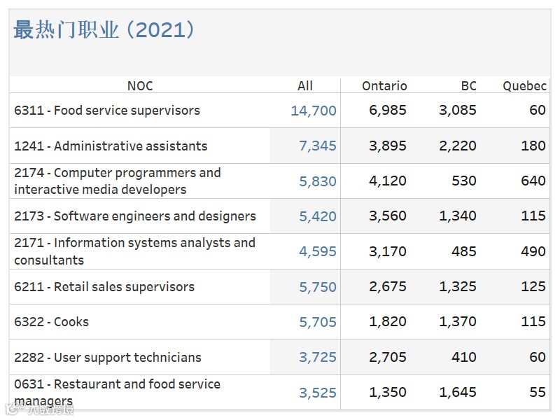Click the All column header
This screenshot has width=560, height=420.
[305, 86]
